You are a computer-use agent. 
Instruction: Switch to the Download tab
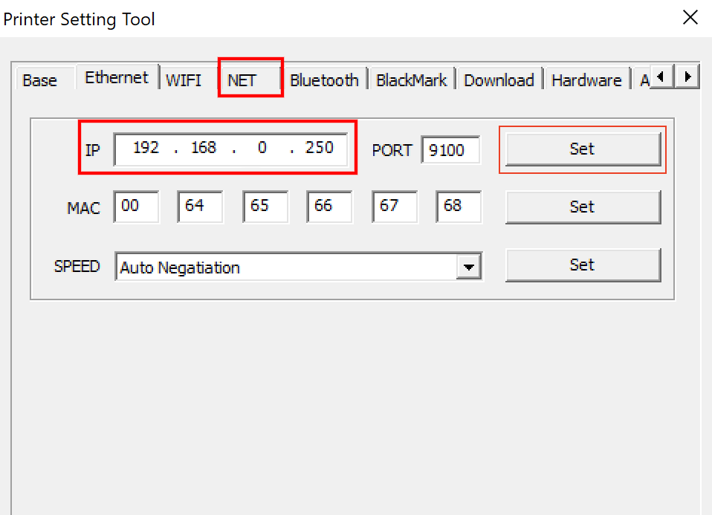[499, 80]
